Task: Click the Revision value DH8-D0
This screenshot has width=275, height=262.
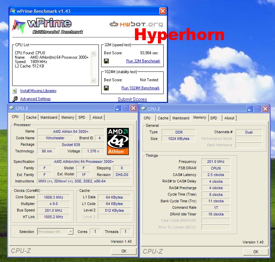Action: [x=122, y=175]
